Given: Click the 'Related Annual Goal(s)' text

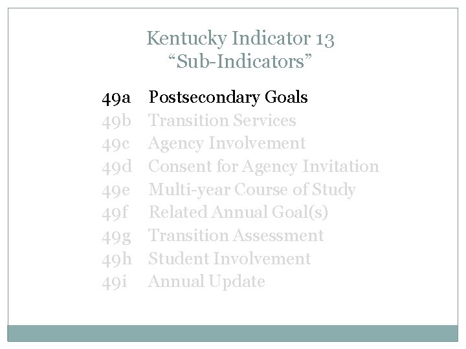Looking at the screenshot, I should click(239, 213).
